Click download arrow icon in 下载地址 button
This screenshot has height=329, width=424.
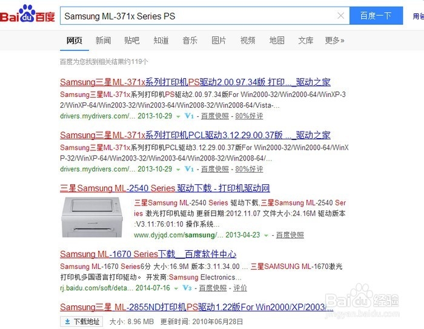pos(68,321)
